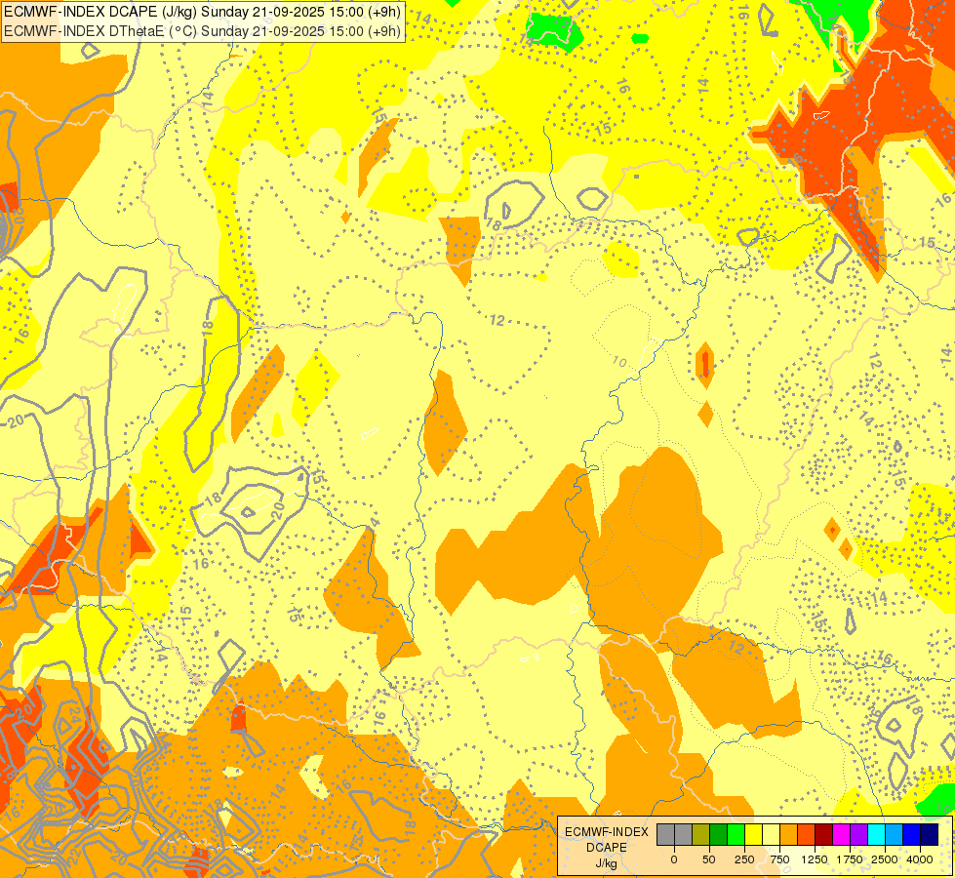The width and height of the screenshot is (955, 878).
Task: Click the magenta legend swatch
Action: pos(841,835)
